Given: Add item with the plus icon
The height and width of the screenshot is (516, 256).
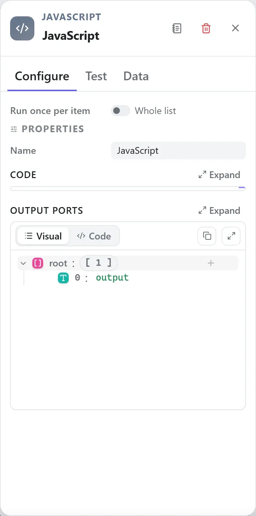Looking at the screenshot, I should (x=211, y=263).
